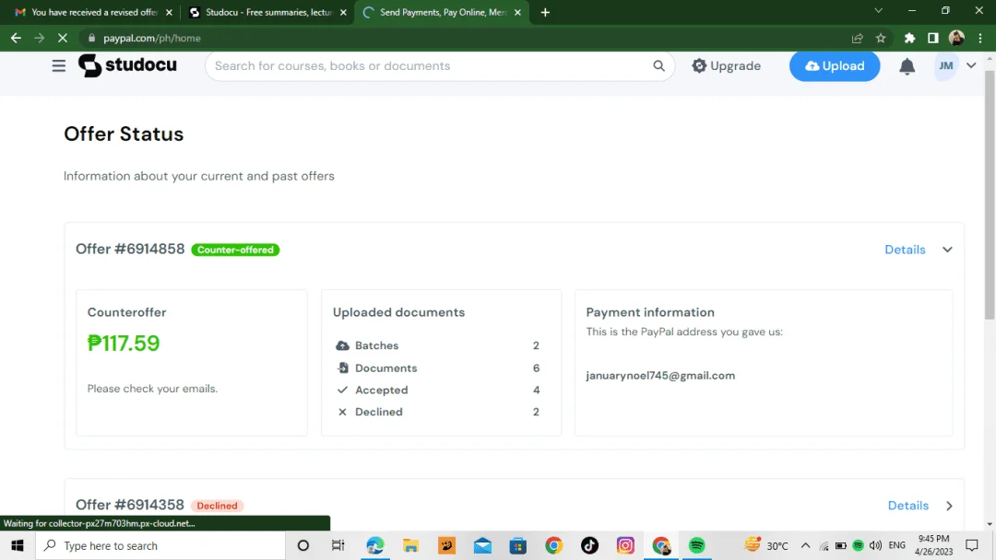This screenshot has height=560, width=996.
Task: Launch Microsoft Edge from taskbar
Action: pyautogui.click(x=374, y=545)
